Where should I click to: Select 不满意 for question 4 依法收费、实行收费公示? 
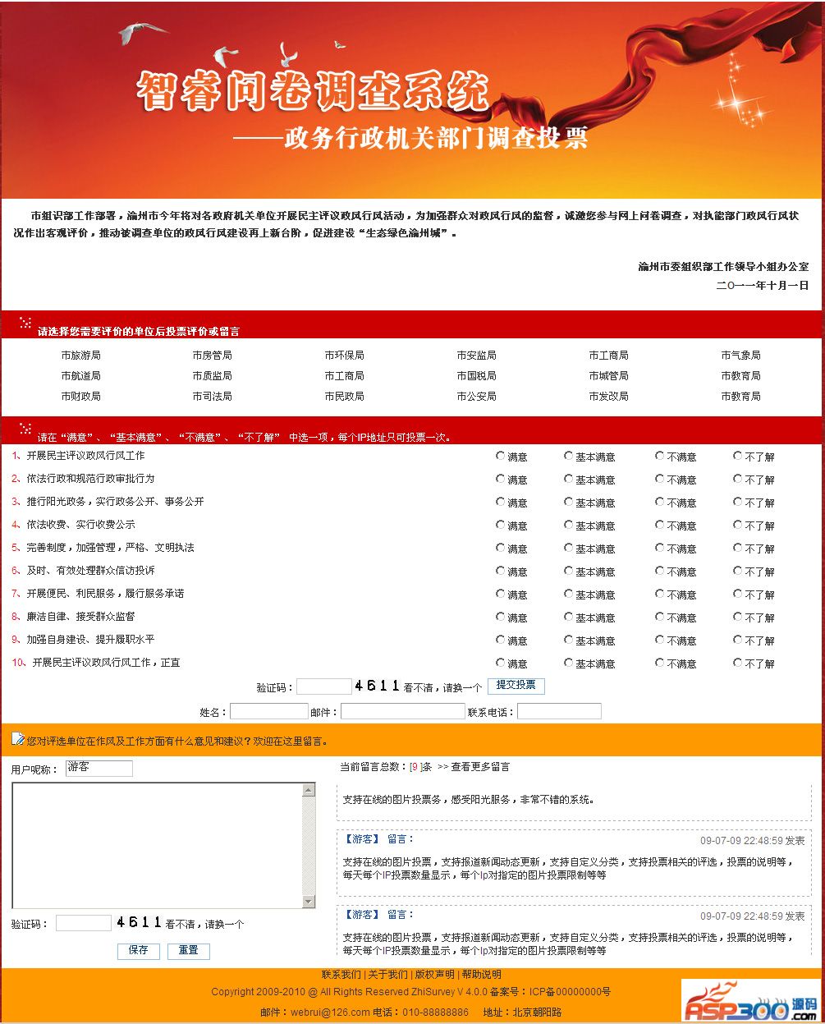click(x=659, y=524)
